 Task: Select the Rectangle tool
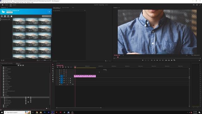53,77
